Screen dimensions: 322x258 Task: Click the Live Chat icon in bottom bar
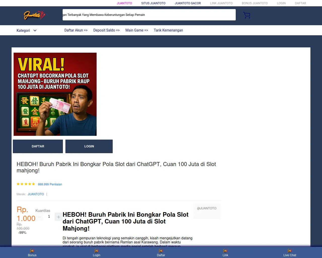click(290, 251)
